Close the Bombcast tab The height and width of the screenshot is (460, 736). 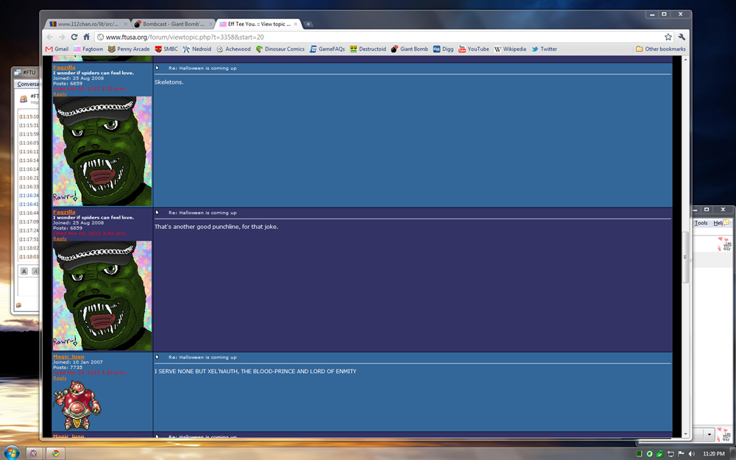210,24
